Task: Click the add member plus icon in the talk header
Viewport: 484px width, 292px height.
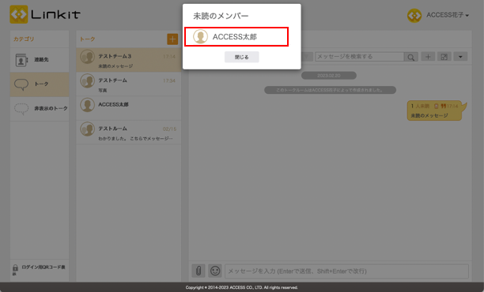Action: pyautogui.click(x=428, y=57)
